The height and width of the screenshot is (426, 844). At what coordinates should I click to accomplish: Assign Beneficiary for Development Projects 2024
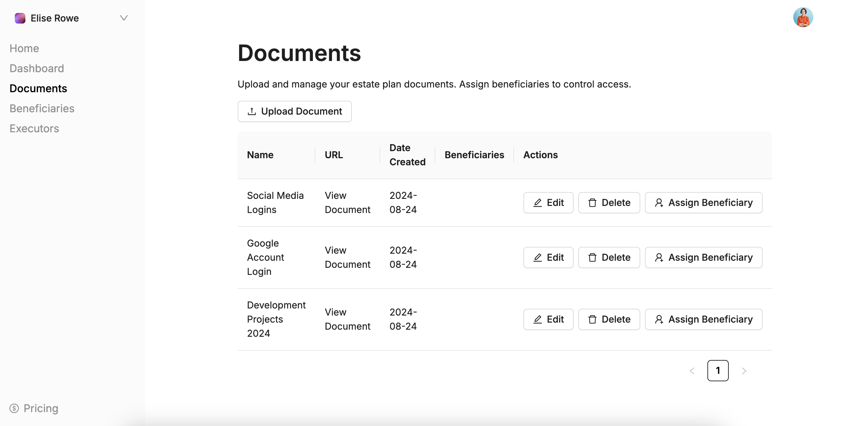point(703,319)
